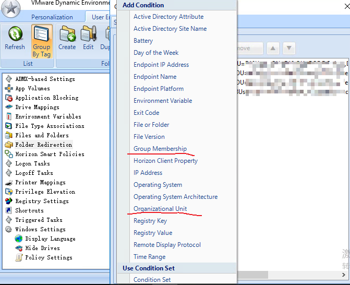The height and width of the screenshot is (285, 350).
Task: Select the Policy Settings scroll icon
Action: point(19,257)
